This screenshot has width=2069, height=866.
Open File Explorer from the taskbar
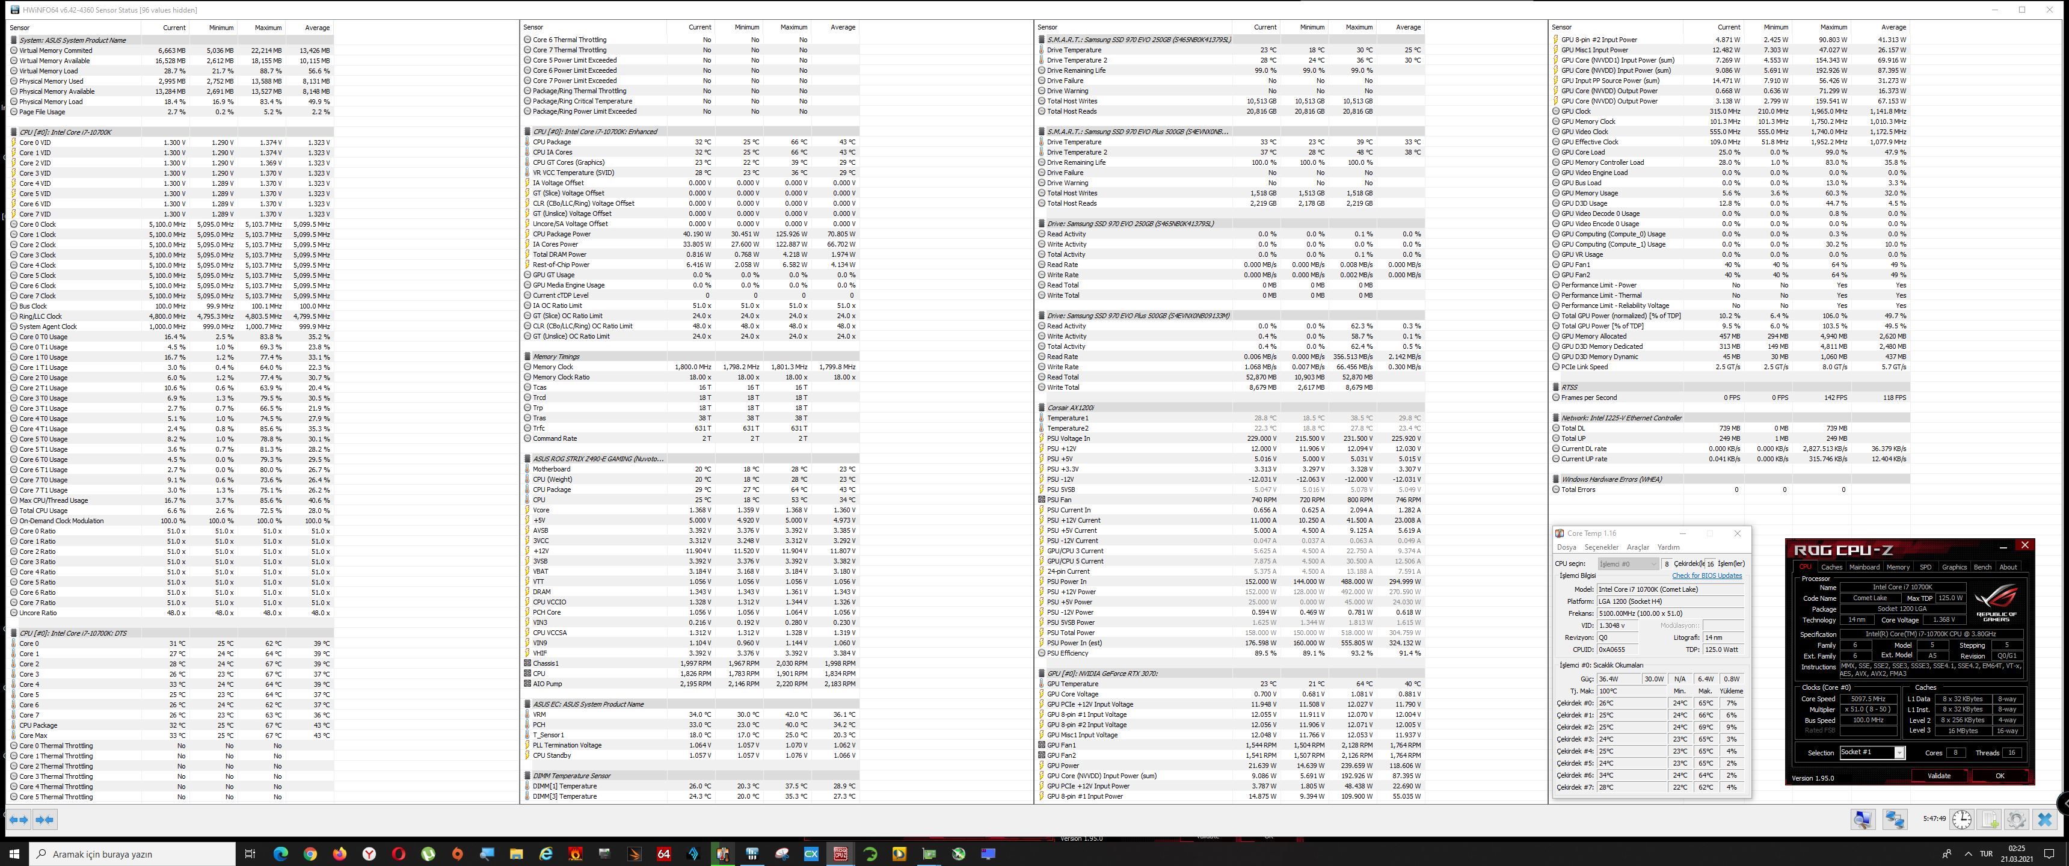tap(517, 854)
